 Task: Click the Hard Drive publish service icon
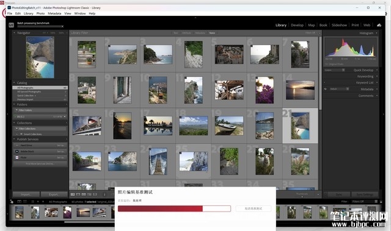coord(17,145)
